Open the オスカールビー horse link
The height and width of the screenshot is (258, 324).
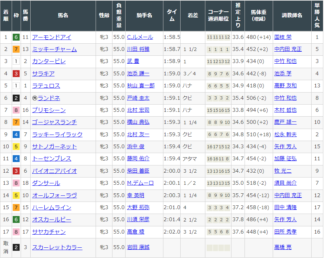click(52, 219)
